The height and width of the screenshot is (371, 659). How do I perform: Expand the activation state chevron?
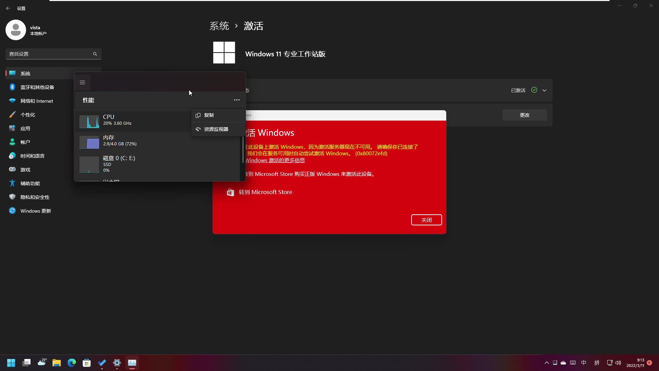click(x=544, y=90)
